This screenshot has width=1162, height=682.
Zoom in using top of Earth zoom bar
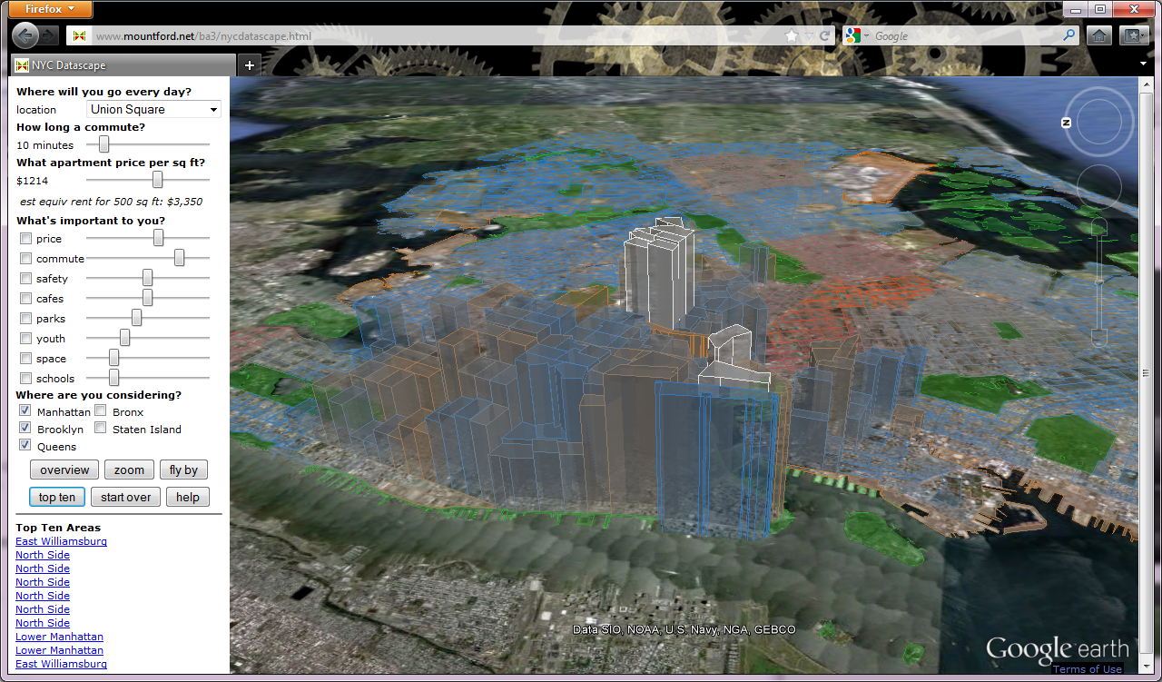[x=1099, y=227]
